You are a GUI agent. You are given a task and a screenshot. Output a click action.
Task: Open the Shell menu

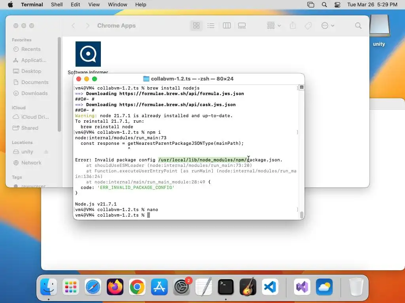(x=57, y=5)
